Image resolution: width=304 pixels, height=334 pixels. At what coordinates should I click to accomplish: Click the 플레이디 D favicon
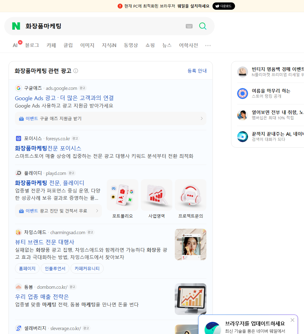pos(19,173)
